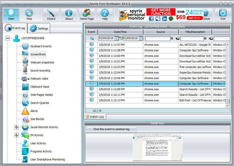Click GET IT >> in the banner
Screen dimensions: 234x166
[x=195, y=18]
